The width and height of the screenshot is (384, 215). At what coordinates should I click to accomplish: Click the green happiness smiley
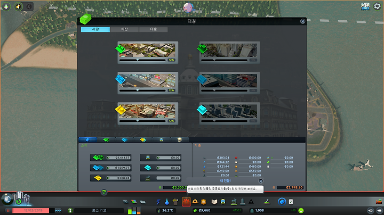301,210
